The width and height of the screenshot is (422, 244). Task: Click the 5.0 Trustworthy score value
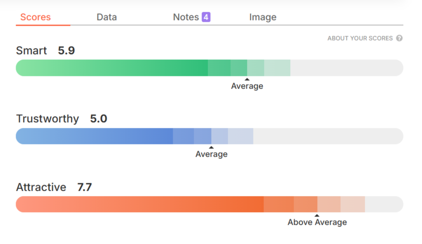[x=99, y=119]
